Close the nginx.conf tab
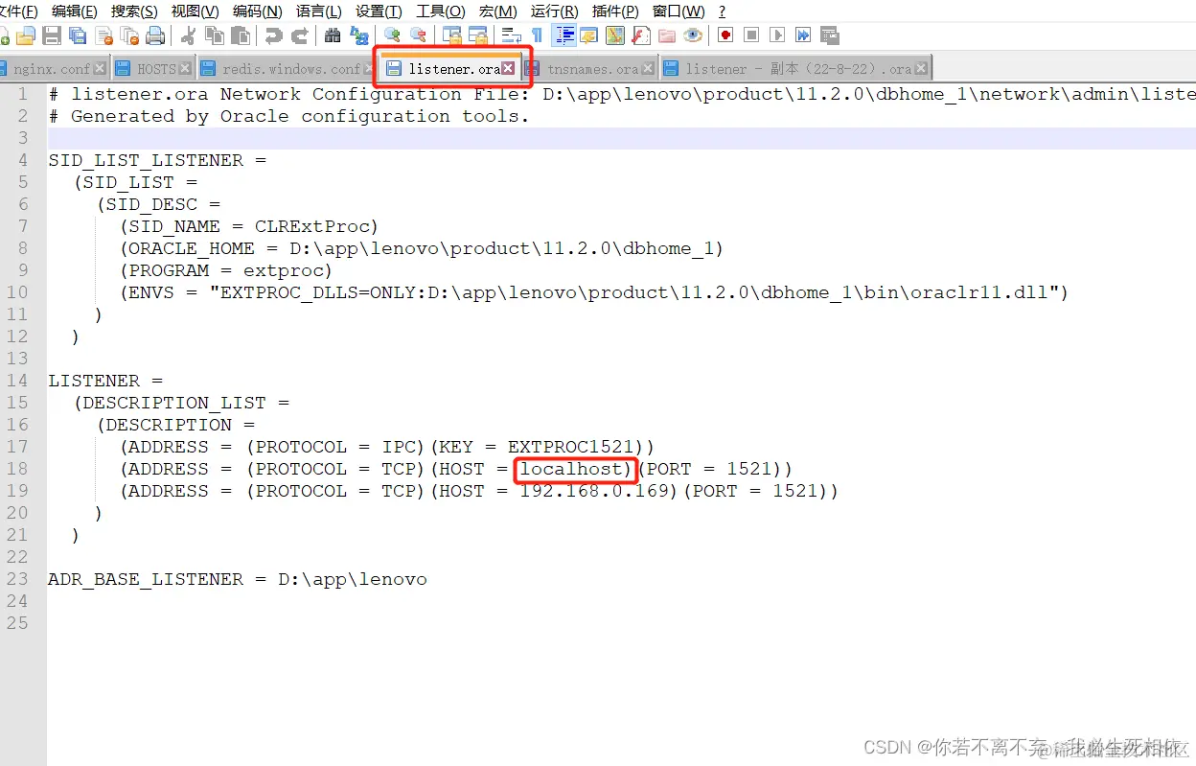This screenshot has height=766, width=1196. [100, 69]
